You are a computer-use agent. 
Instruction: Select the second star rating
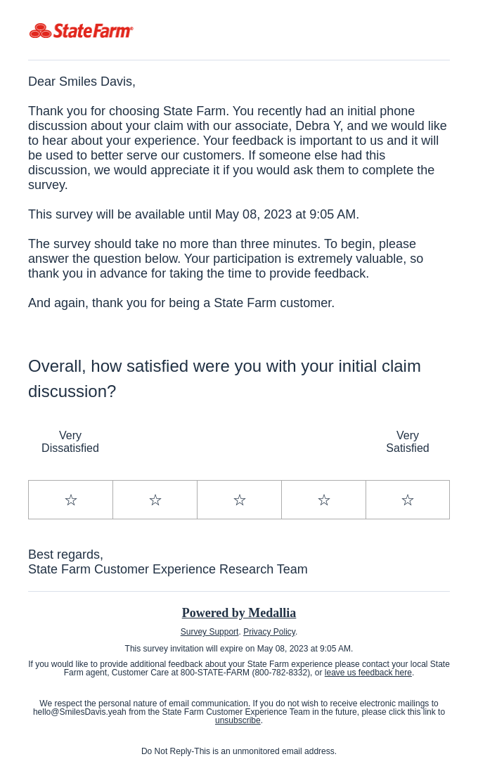[155, 500]
